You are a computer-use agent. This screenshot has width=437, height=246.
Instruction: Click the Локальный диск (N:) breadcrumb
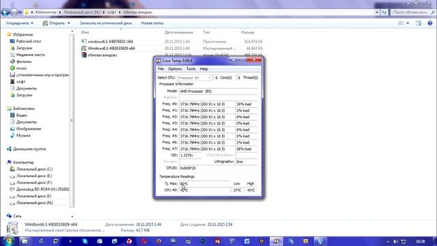(x=81, y=12)
